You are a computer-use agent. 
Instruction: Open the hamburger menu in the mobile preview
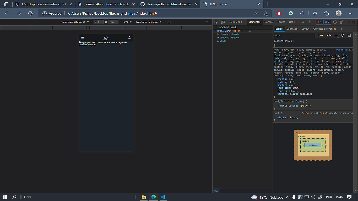[83, 38]
